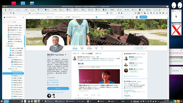Screen dimensions: 183x103
Task: Collapse the 弁護士 bookmark folder
Action: 7,46
